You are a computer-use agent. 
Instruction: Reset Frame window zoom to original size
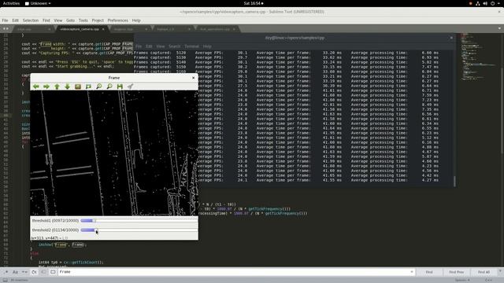click(x=78, y=86)
